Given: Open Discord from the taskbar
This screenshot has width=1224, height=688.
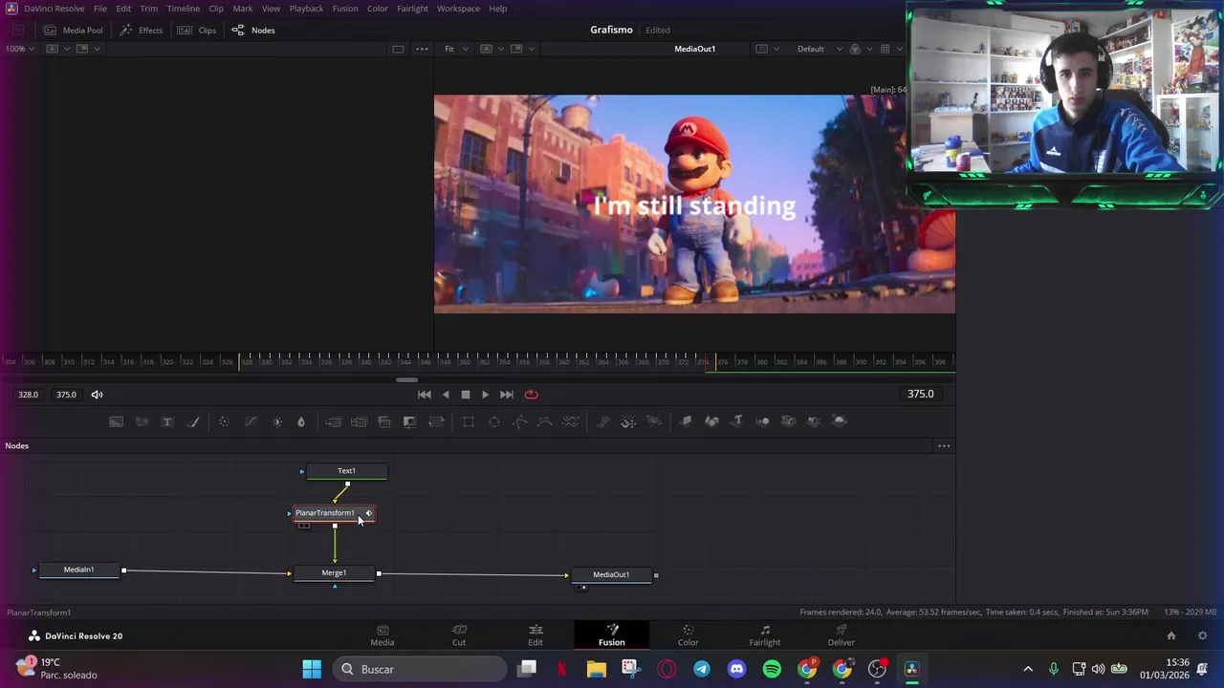Looking at the screenshot, I should 736,669.
